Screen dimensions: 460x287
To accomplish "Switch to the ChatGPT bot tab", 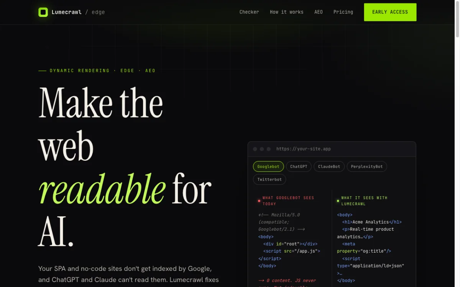I will [x=299, y=167].
